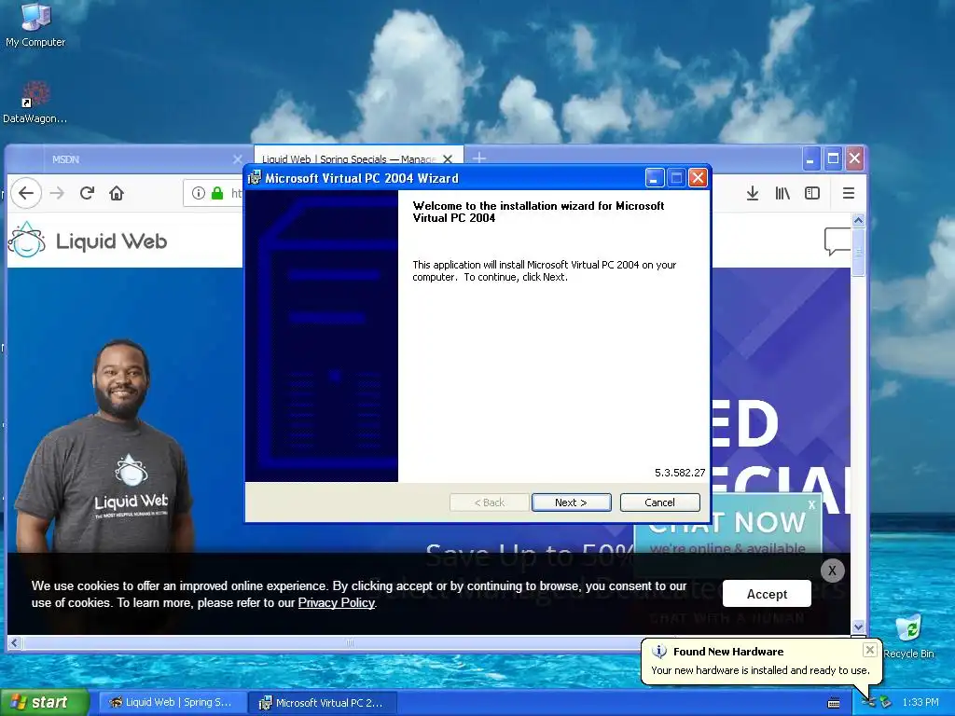Close the Chat Now popup
Image resolution: width=955 pixels, height=716 pixels.
coord(812,504)
